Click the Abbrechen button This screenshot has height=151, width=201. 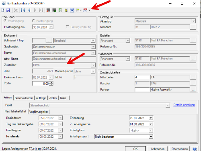(x=158, y=149)
